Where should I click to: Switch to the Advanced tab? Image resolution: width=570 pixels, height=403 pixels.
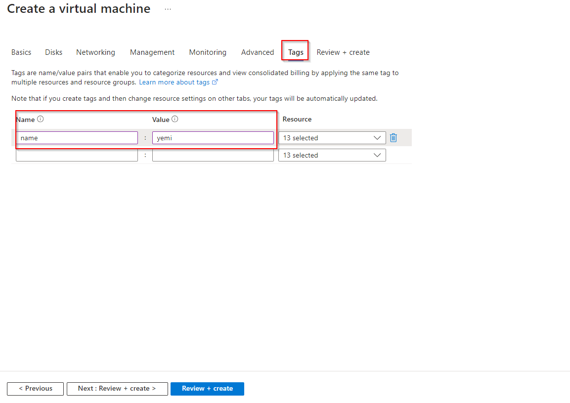258,52
